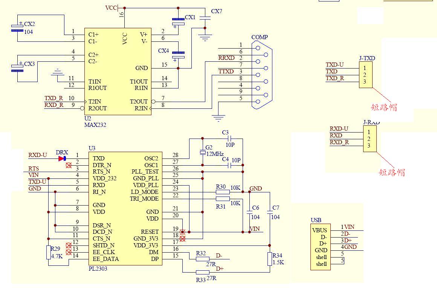
Task: Click ground symbol under COMP connector
Action: (218, 118)
